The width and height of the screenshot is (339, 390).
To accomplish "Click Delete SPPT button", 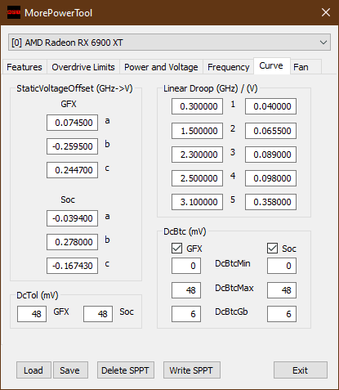I will (126, 370).
